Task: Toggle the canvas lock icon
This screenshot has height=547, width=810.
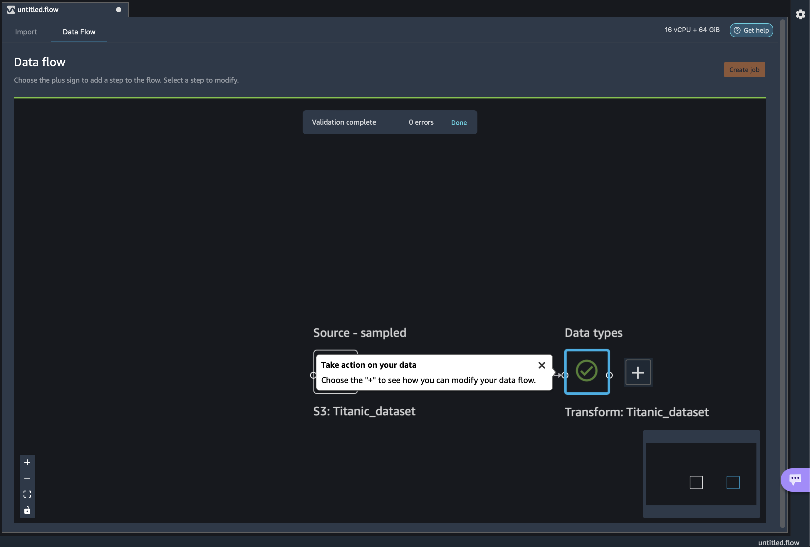Action: coord(27,510)
